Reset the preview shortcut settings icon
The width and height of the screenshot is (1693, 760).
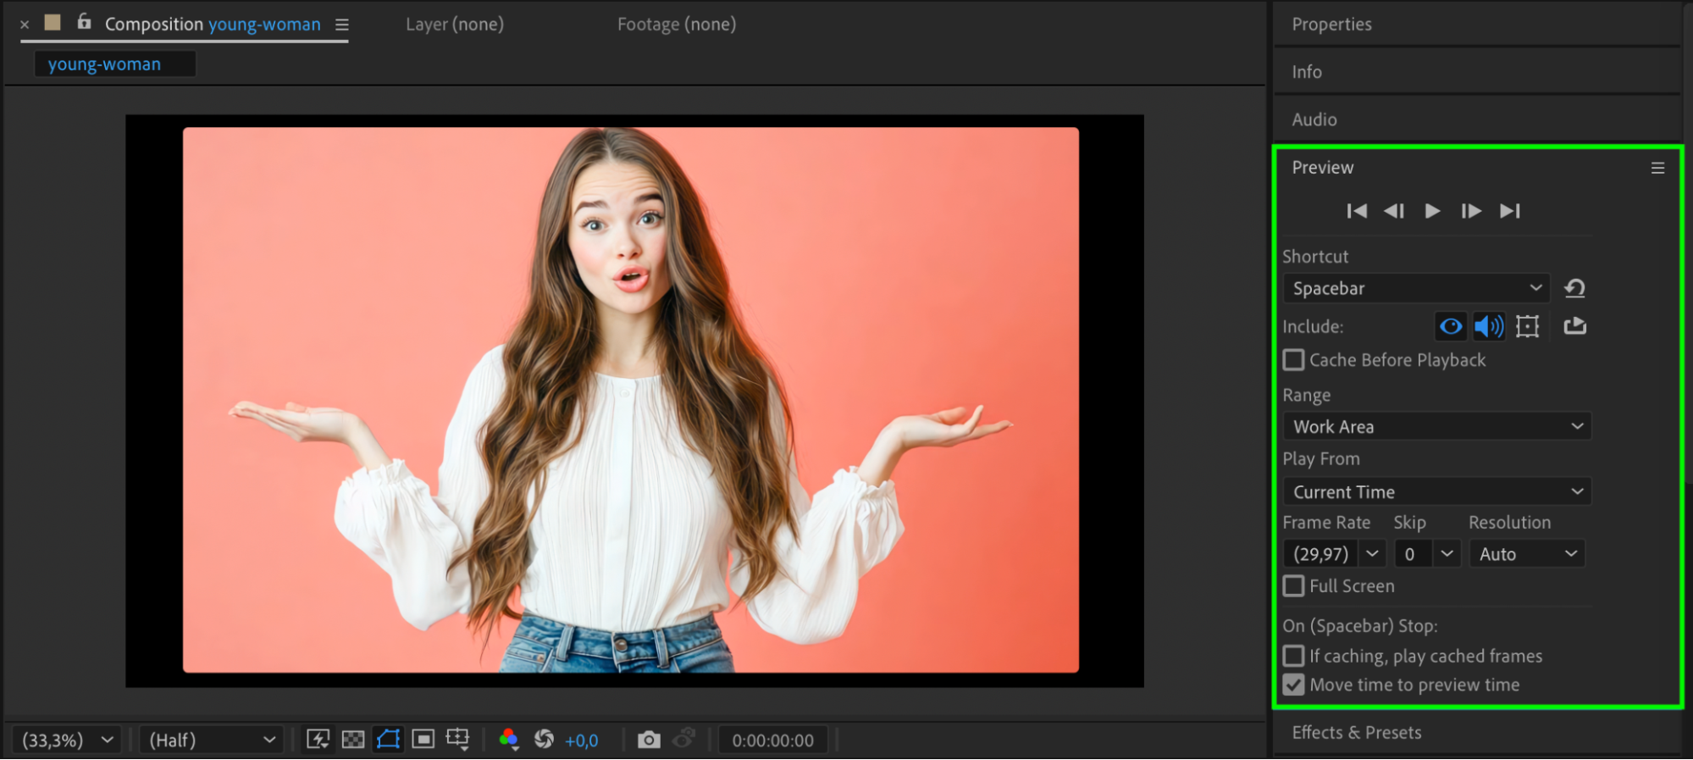1574,288
